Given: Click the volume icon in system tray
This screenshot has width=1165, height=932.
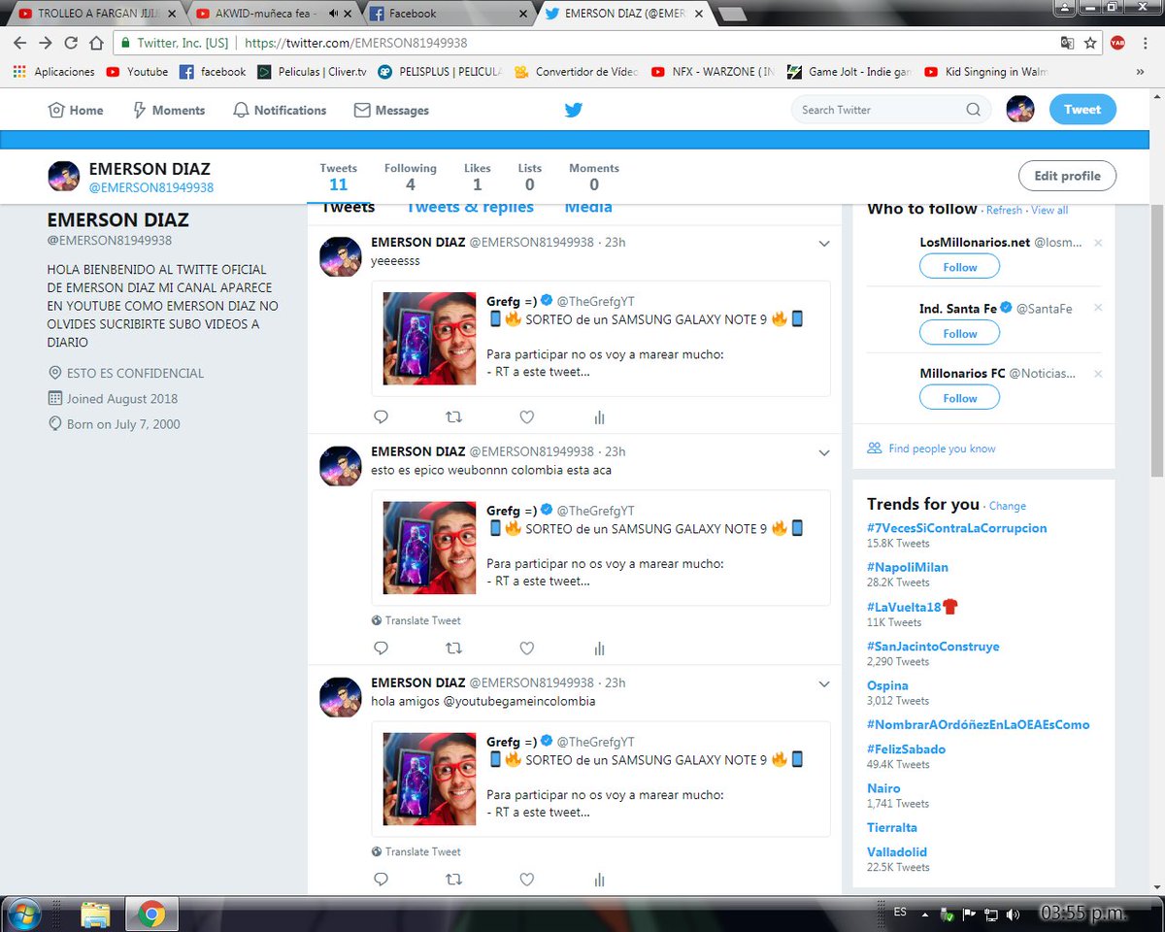Looking at the screenshot, I should pos(1013,915).
